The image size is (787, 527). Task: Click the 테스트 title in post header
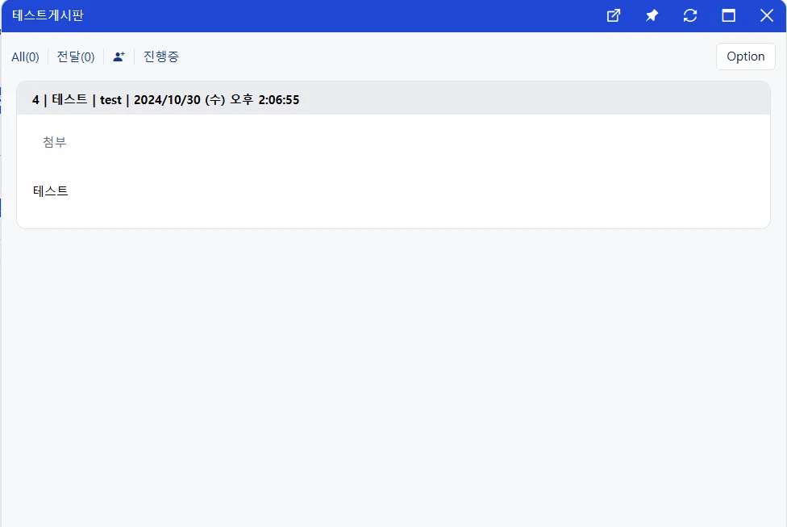tap(69, 99)
